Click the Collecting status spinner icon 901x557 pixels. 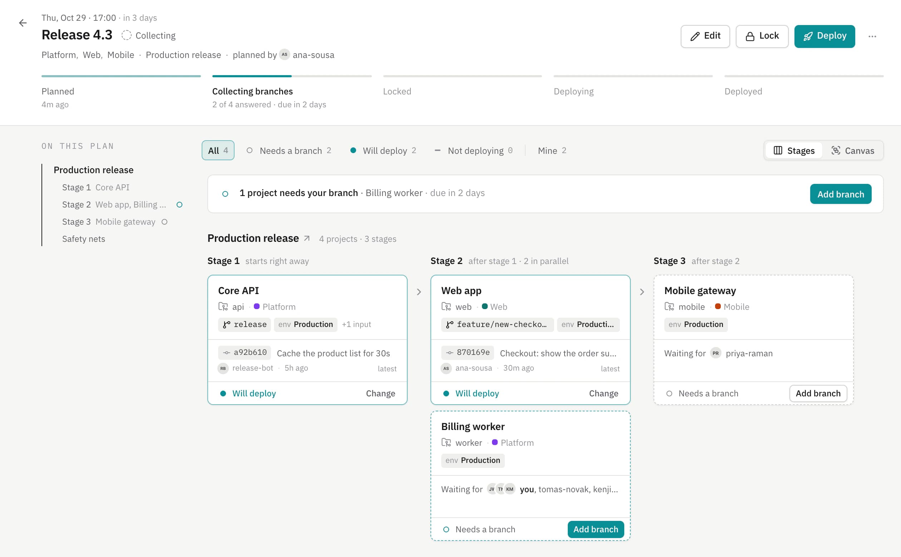pos(126,35)
